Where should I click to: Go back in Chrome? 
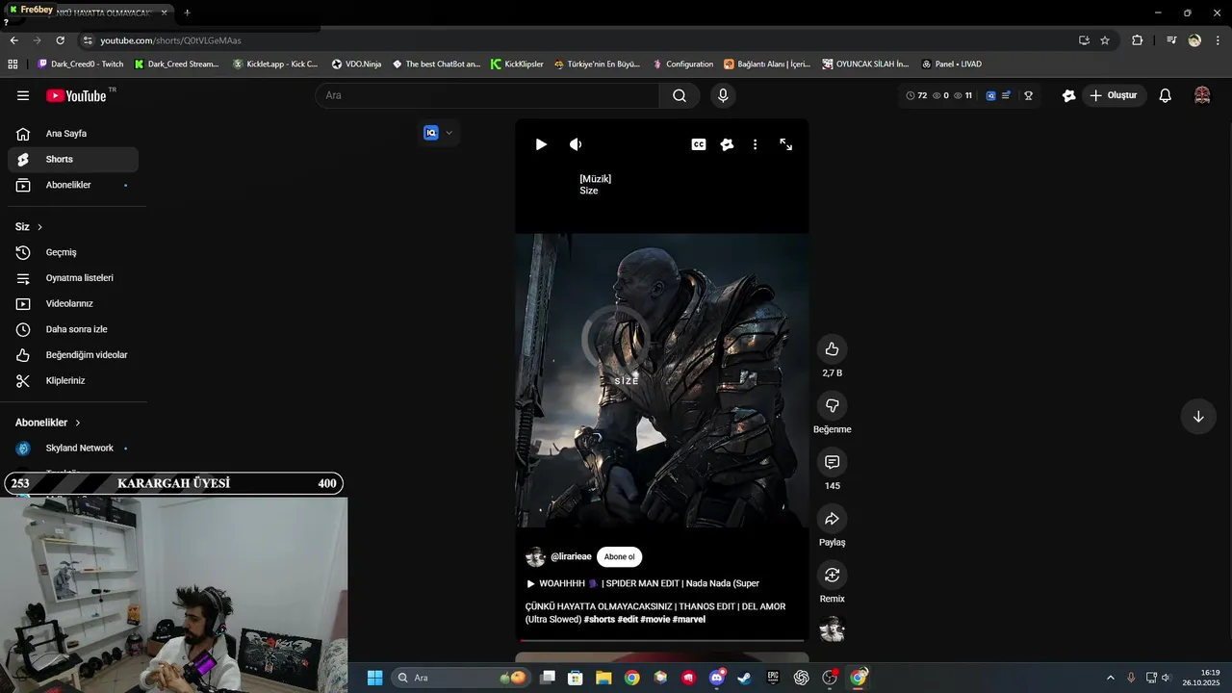point(13,40)
